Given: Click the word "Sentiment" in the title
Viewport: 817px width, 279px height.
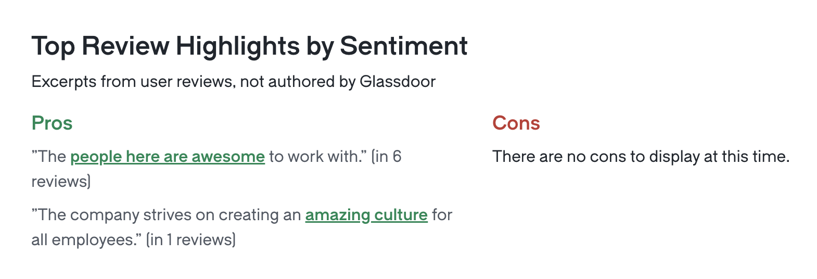Looking at the screenshot, I should (404, 46).
